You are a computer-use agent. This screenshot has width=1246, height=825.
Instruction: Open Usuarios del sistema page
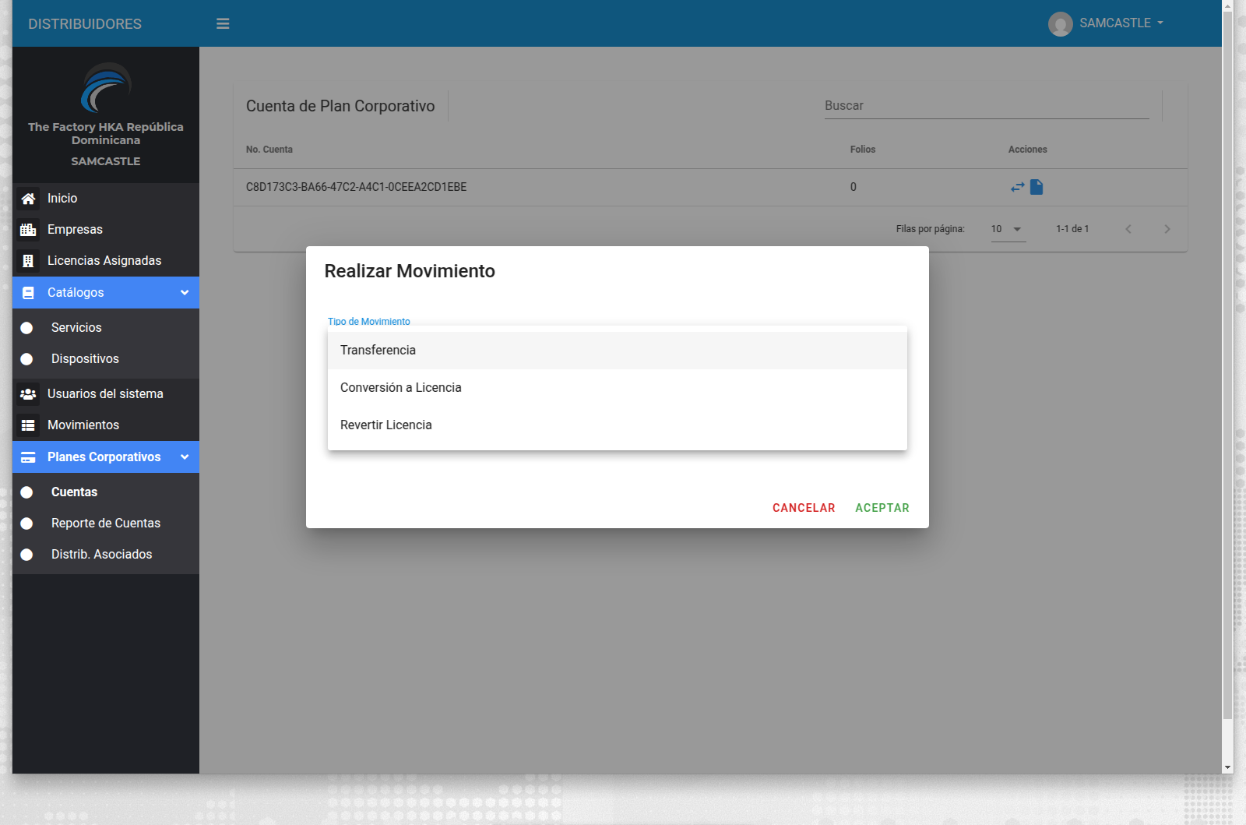click(x=106, y=394)
